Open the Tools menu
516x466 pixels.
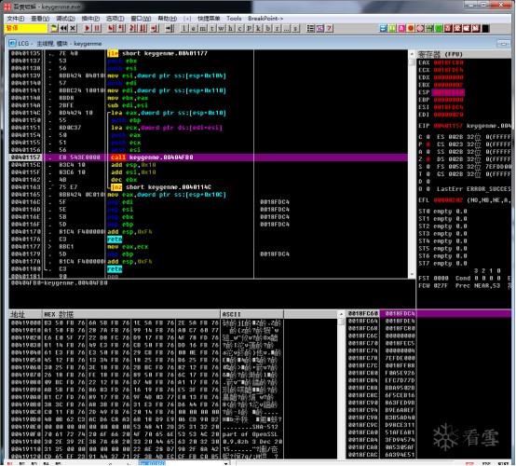[234, 19]
